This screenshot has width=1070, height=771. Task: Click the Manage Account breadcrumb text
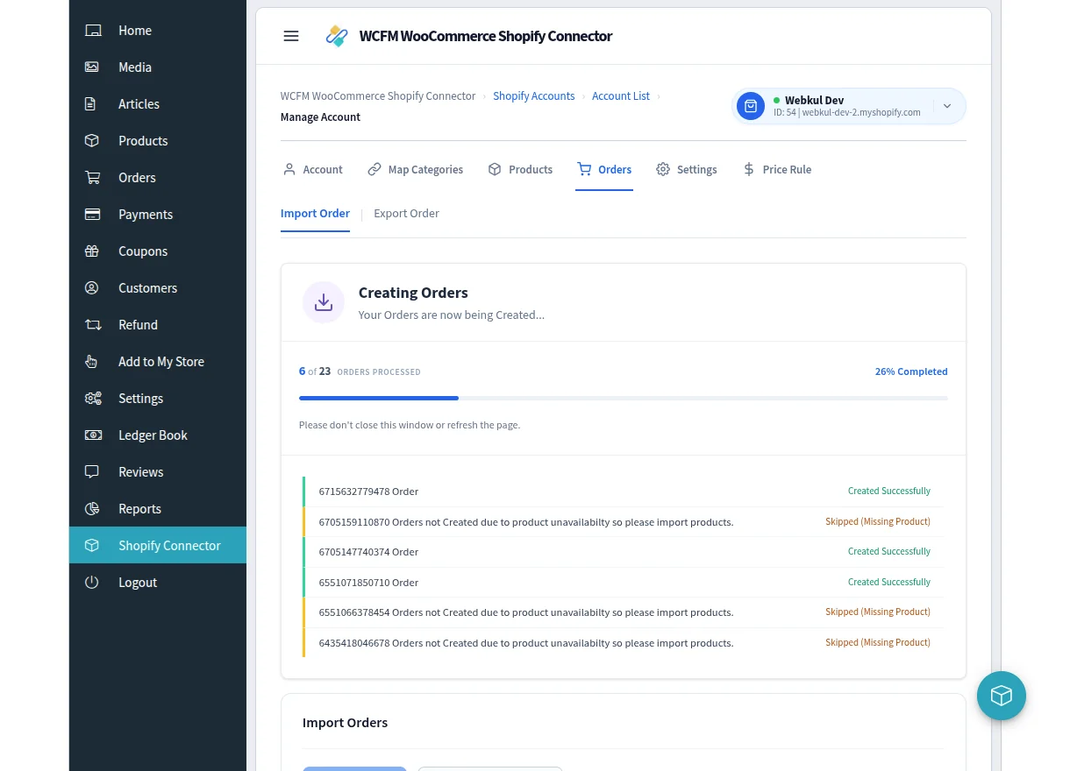[320, 117]
